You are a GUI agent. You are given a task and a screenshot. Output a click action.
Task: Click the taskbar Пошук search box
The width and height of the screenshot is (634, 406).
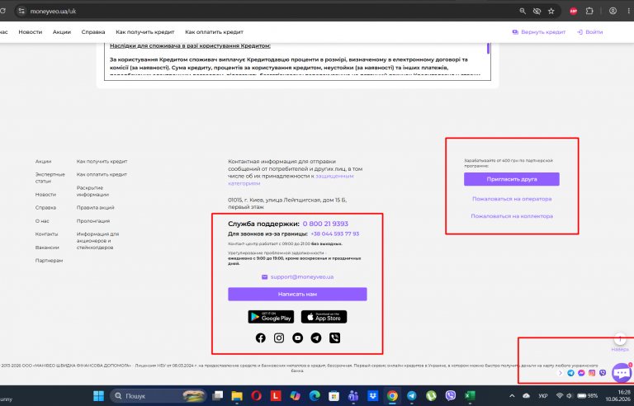click(158, 396)
